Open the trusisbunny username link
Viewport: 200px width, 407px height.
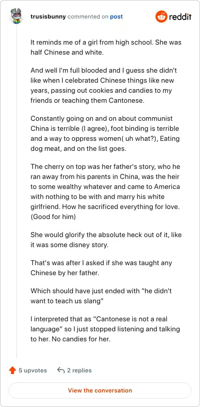tap(48, 17)
